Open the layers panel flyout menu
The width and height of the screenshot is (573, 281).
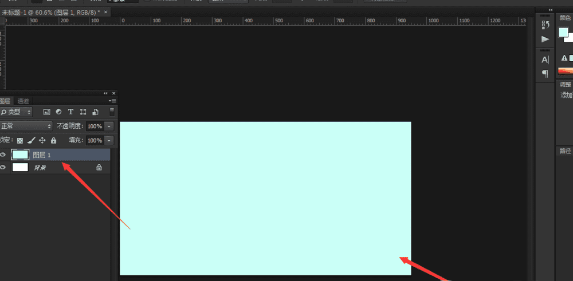pyautogui.click(x=112, y=101)
